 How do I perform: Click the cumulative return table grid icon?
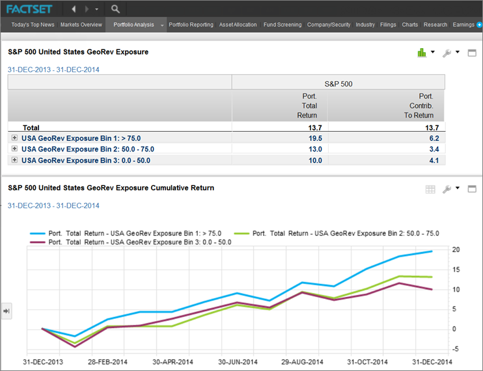coord(430,189)
